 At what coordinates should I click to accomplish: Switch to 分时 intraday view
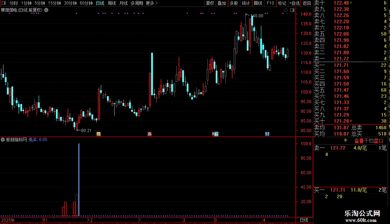(x=14, y=3)
